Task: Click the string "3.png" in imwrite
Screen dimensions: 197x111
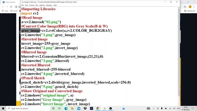Action: [x=48, y=61]
